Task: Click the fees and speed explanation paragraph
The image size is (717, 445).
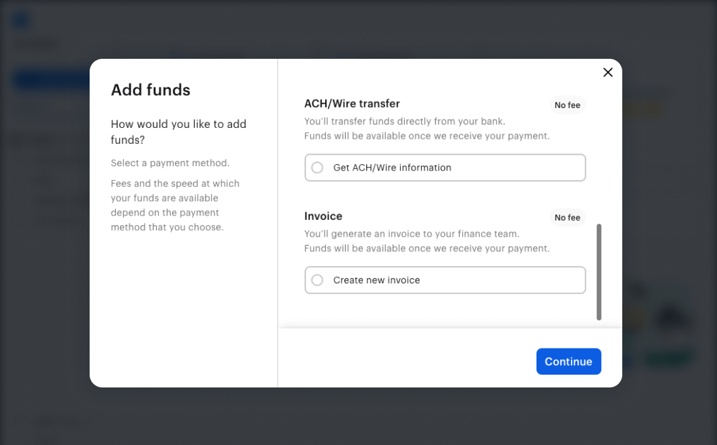Action: [175, 205]
